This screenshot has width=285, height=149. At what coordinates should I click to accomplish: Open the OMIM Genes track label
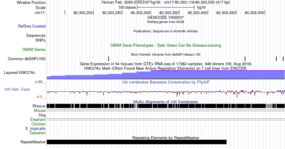click(x=34, y=49)
